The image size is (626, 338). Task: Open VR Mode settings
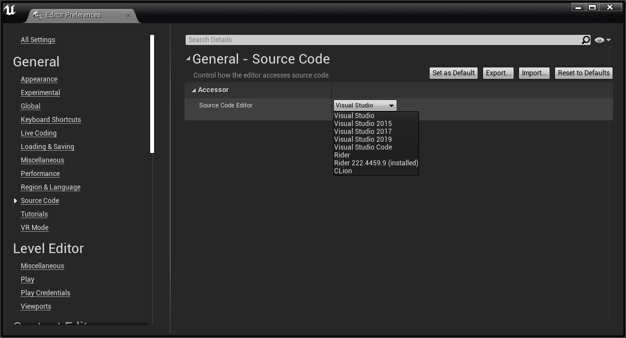tap(35, 228)
